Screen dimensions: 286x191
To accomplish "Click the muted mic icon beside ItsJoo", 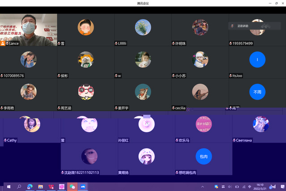I will [231, 76].
